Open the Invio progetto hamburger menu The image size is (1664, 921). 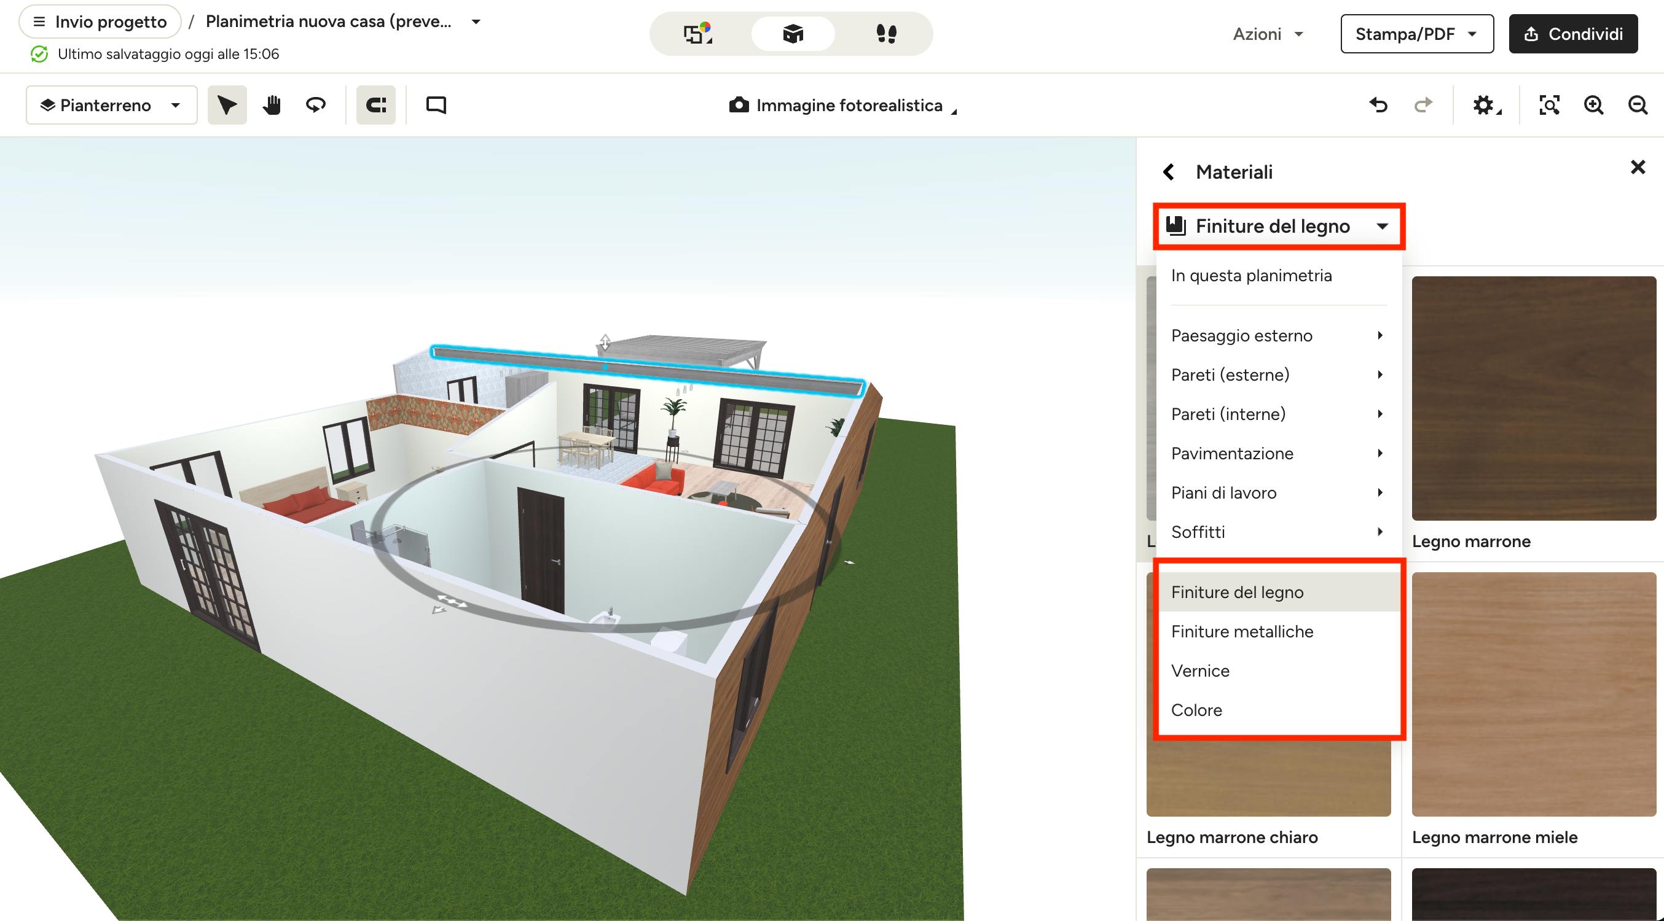(100, 21)
